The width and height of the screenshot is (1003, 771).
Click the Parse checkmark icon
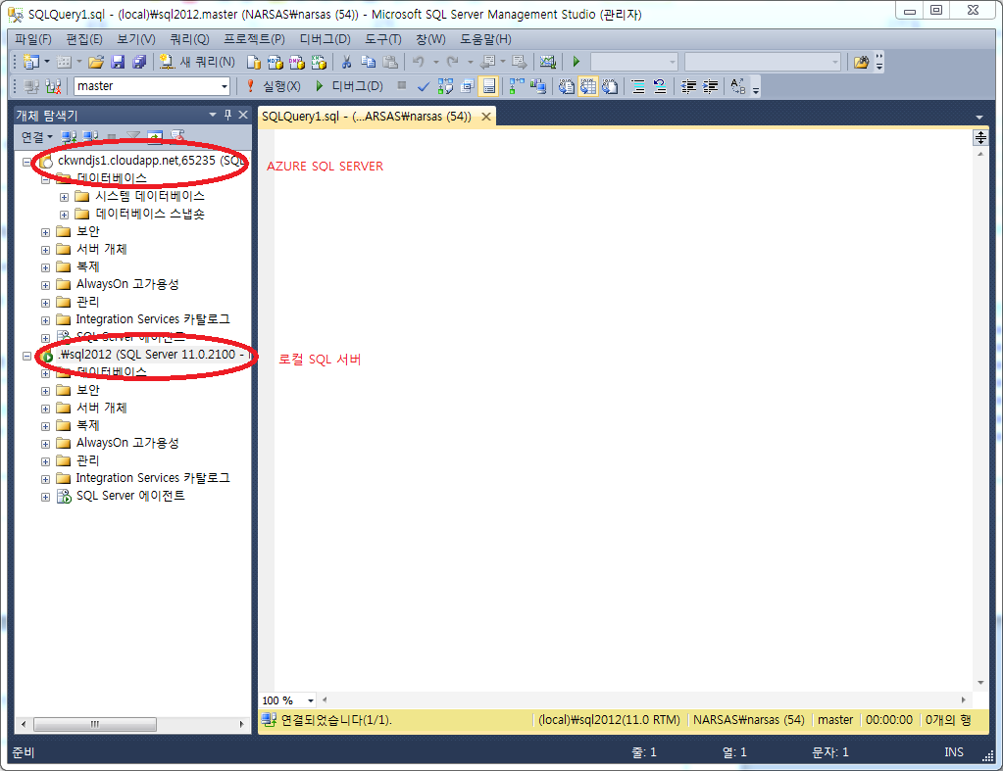(x=423, y=86)
